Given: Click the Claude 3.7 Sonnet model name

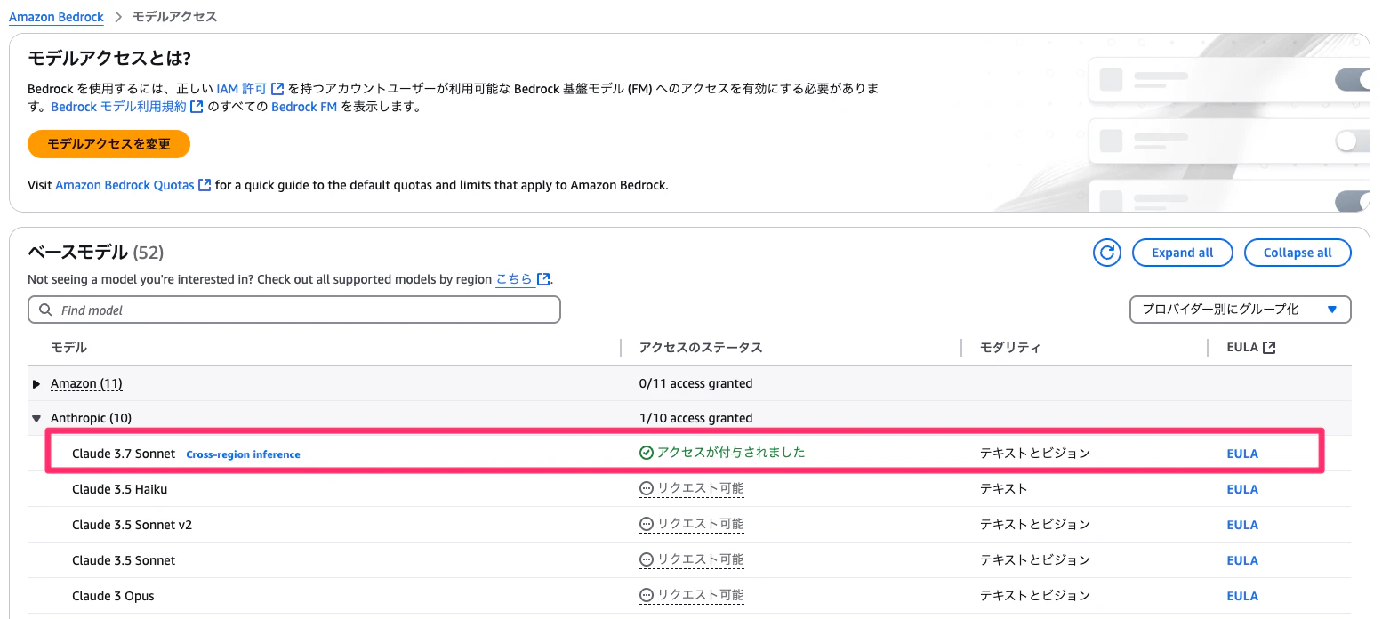Looking at the screenshot, I should click(124, 454).
